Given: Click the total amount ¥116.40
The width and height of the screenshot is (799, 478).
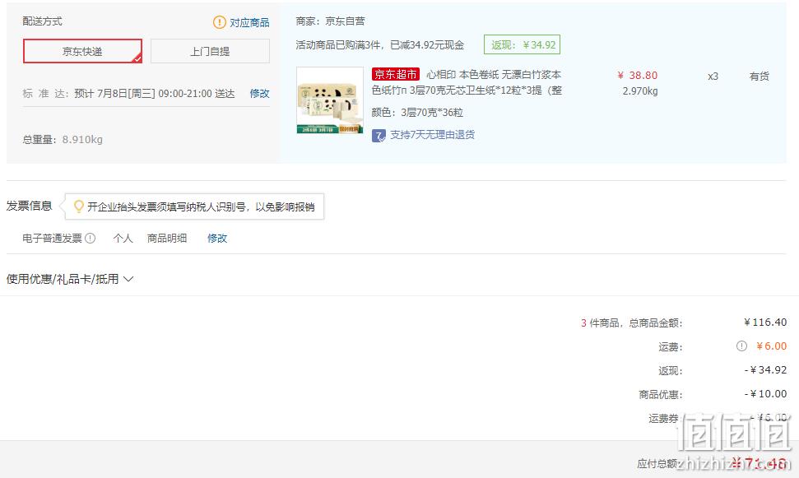Looking at the screenshot, I should [765, 322].
